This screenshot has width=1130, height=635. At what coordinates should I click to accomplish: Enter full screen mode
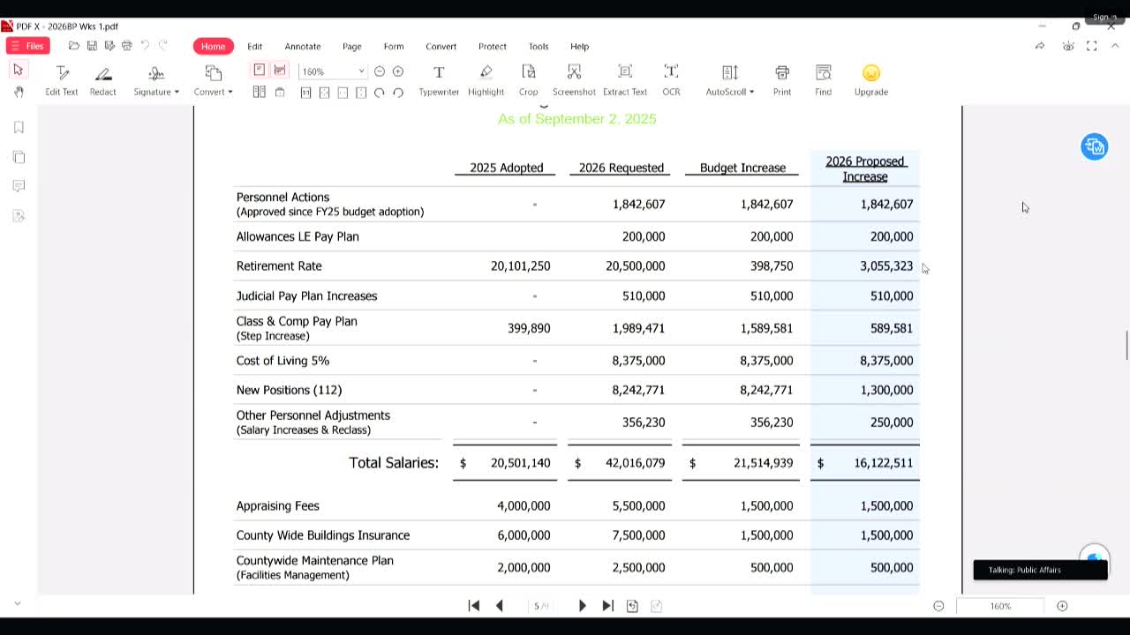coord(1092,46)
